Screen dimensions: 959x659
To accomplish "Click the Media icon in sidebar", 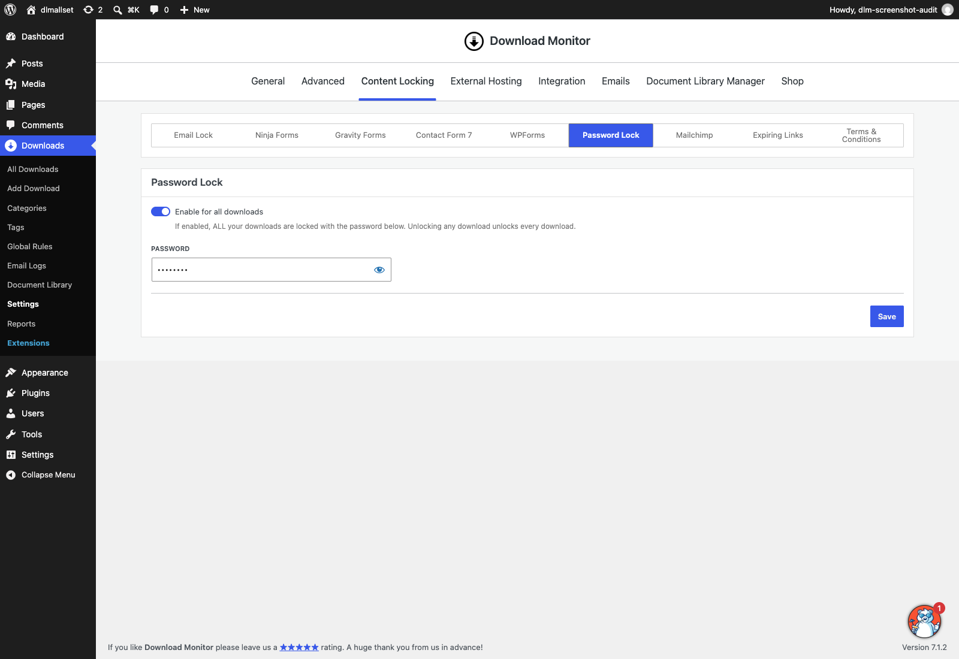I will [x=11, y=84].
